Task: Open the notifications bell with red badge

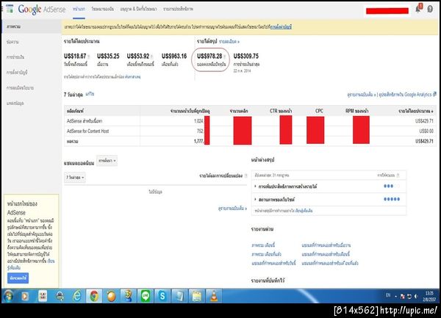Action: click(418, 8)
